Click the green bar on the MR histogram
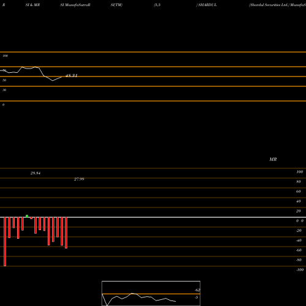 pyautogui.click(x=27, y=216)
